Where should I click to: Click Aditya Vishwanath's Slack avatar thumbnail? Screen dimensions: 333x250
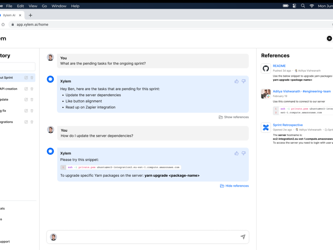click(266, 94)
